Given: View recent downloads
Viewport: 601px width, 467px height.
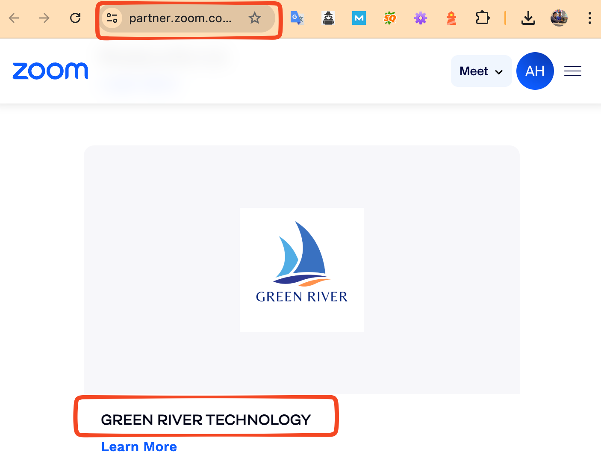Looking at the screenshot, I should (x=528, y=18).
